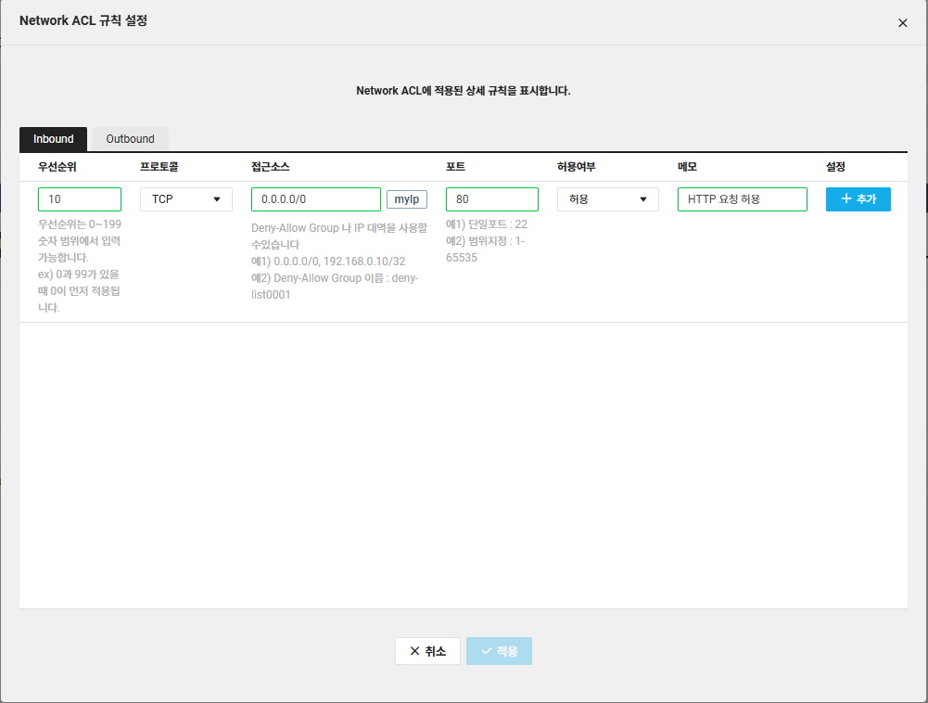Screen dimensions: 928x703
Task: Click the 취소 cancel button
Action: point(427,651)
